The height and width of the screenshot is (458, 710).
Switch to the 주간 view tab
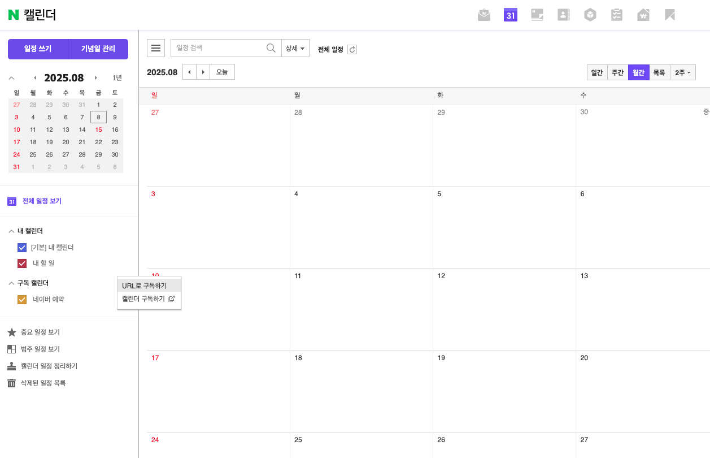pyautogui.click(x=617, y=72)
